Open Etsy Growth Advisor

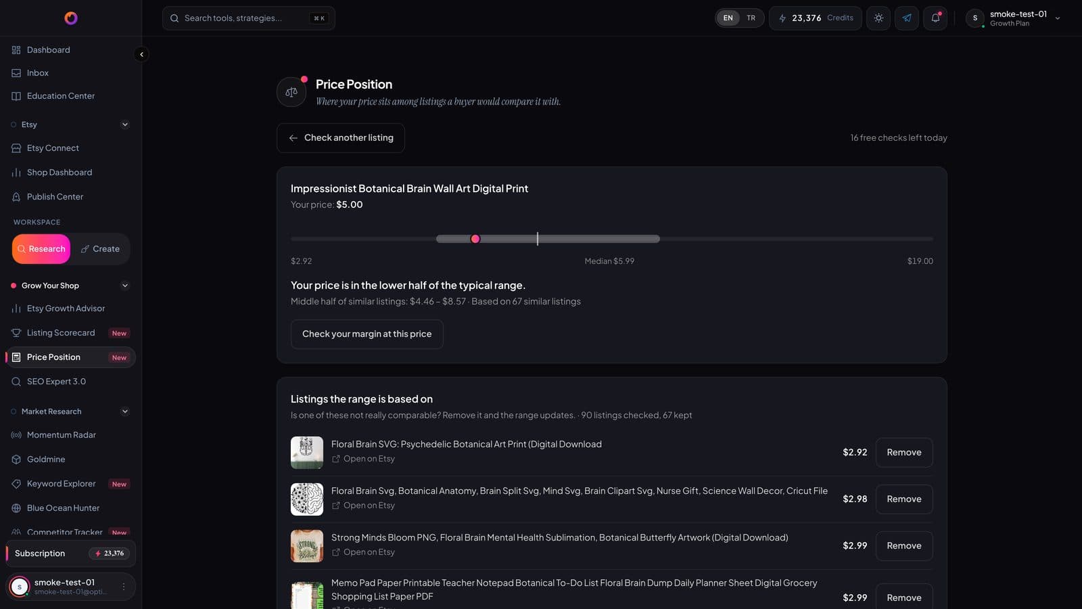[x=70, y=309]
